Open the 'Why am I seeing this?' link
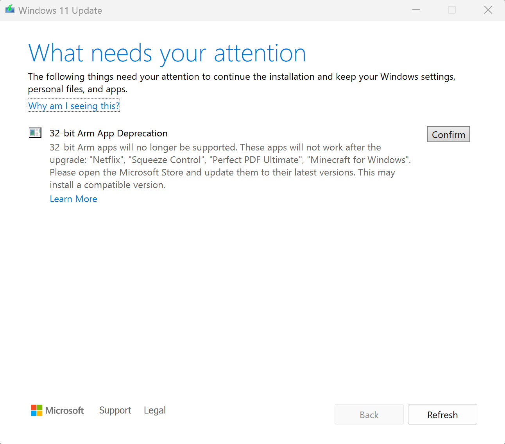The image size is (505, 444). 74,106
